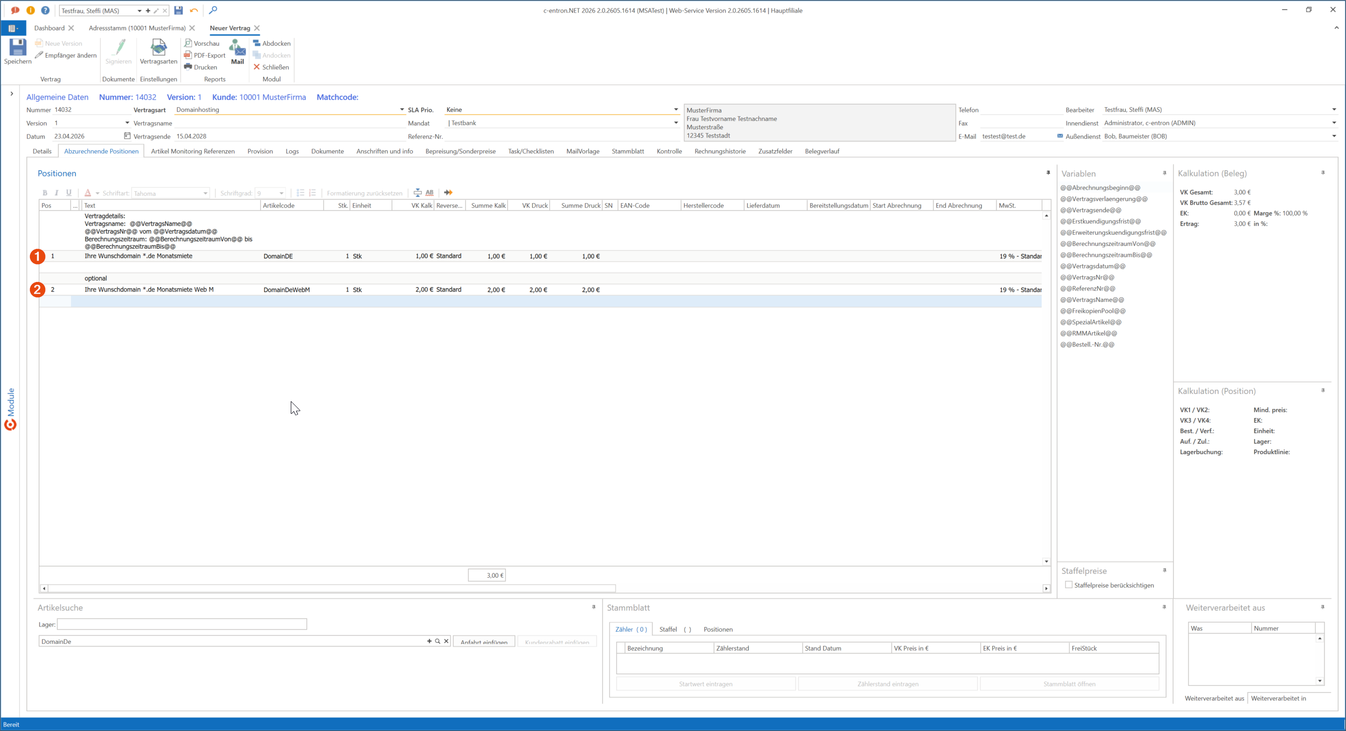Click the horizontal scrollbar under positions
Screen dimensions: 1346x731
pyautogui.click(x=332, y=588)
